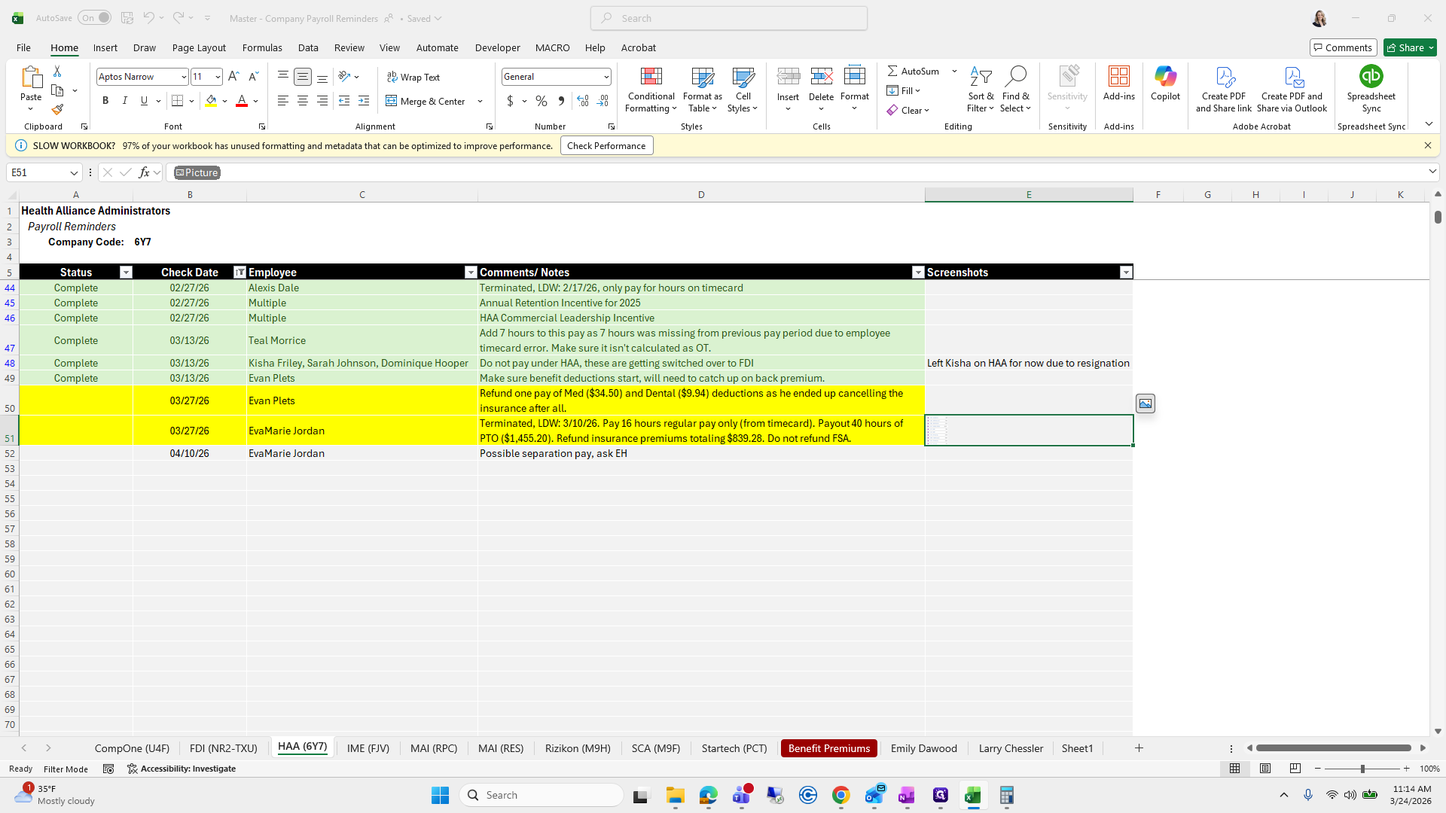Open the Status column filter dropdown
Viewport: 1446px width, 813px height.
[126, 273]
